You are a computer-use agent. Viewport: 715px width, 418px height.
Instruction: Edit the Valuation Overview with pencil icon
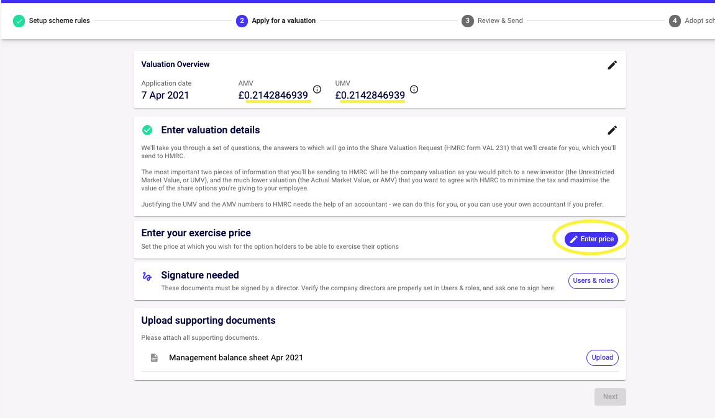click(x=612, y=65)
